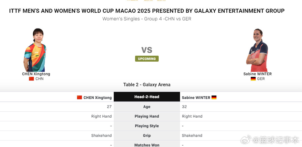Click Sabine WINTER's name in the comparison header
The image size is (302, 147).
pyautogui.click(x=196, y=98)
